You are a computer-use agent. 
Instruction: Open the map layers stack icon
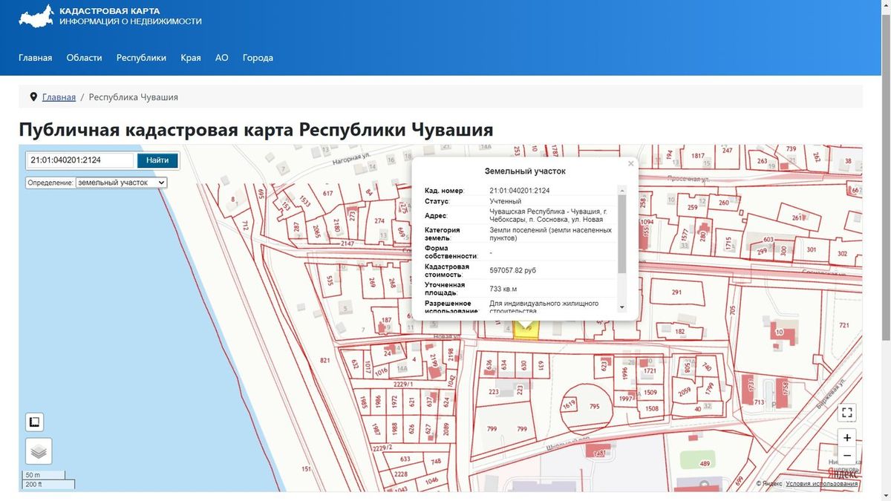coord(39,451)
